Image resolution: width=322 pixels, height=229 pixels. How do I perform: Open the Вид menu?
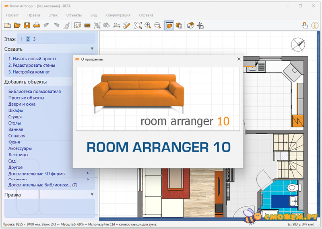93,15
